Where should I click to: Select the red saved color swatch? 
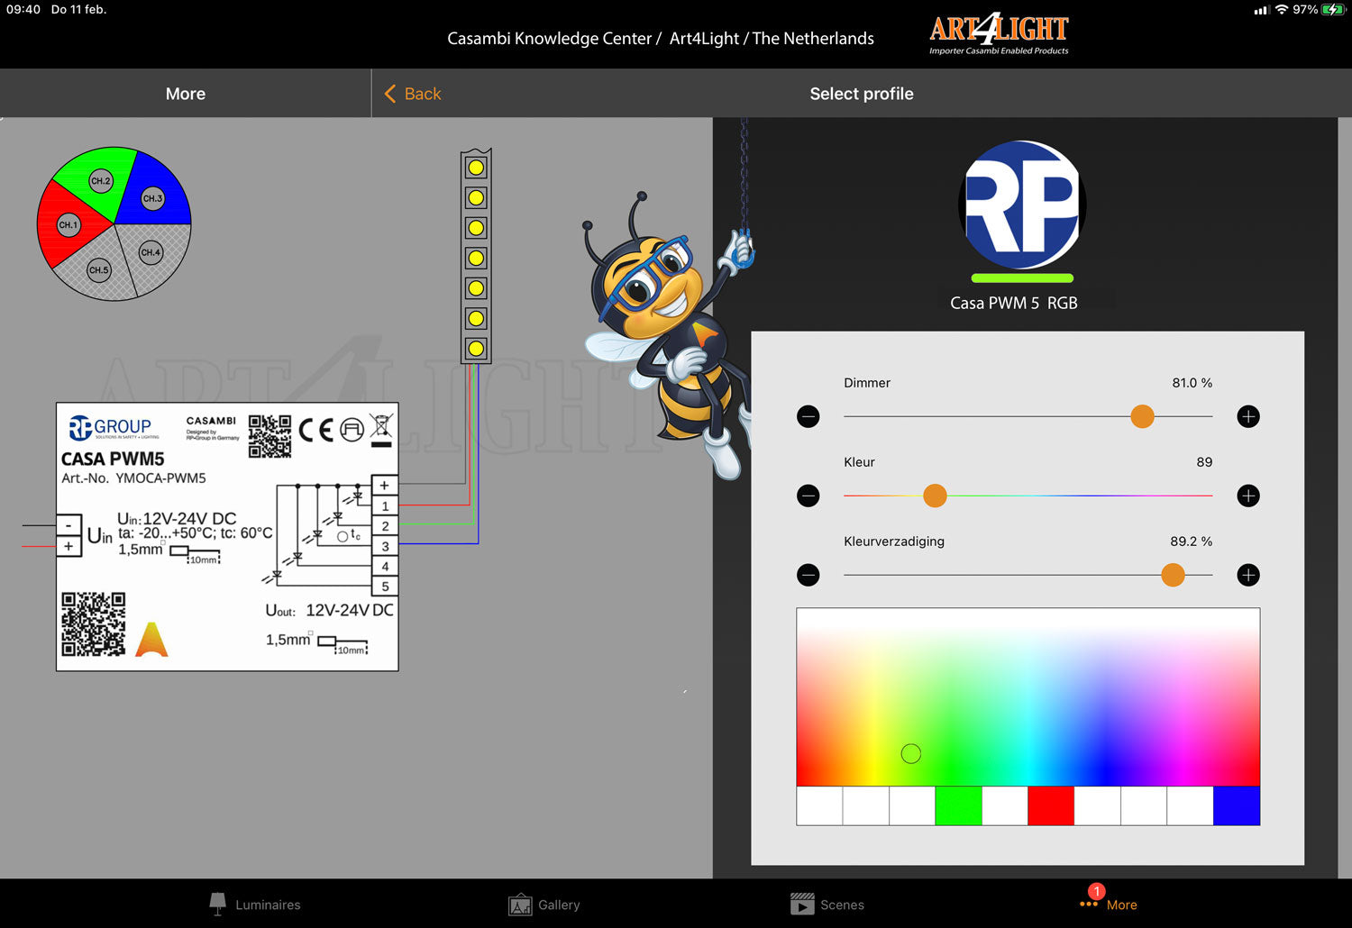[1051, 805]
